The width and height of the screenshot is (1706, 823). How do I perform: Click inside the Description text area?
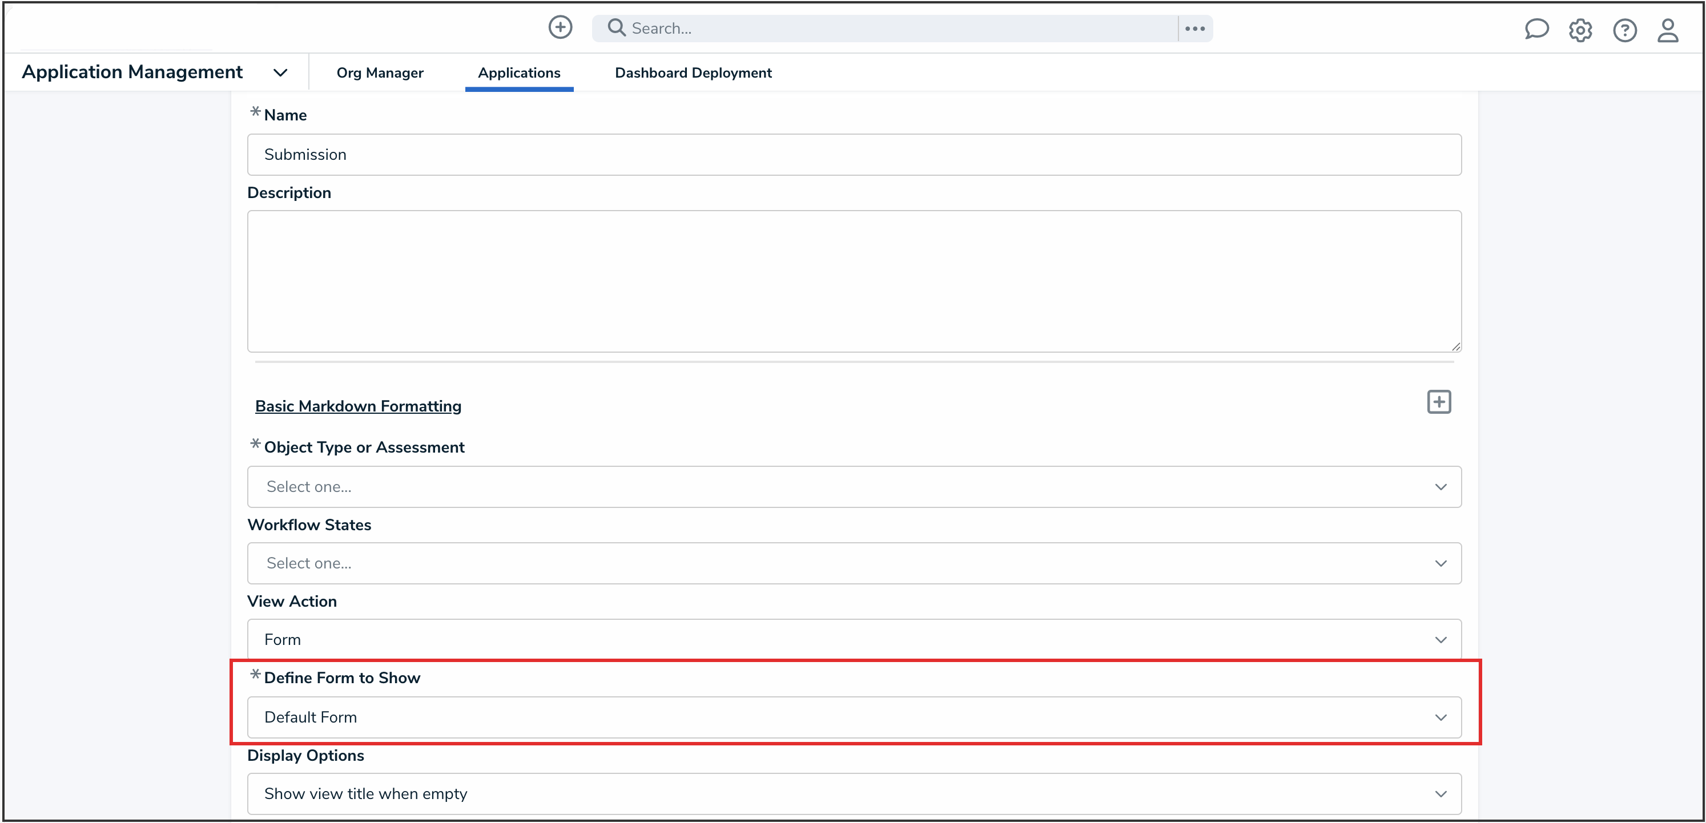click(853, 281)
